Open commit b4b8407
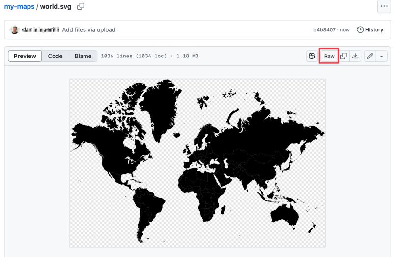393x257 pixels. click(x=324, y=30)
